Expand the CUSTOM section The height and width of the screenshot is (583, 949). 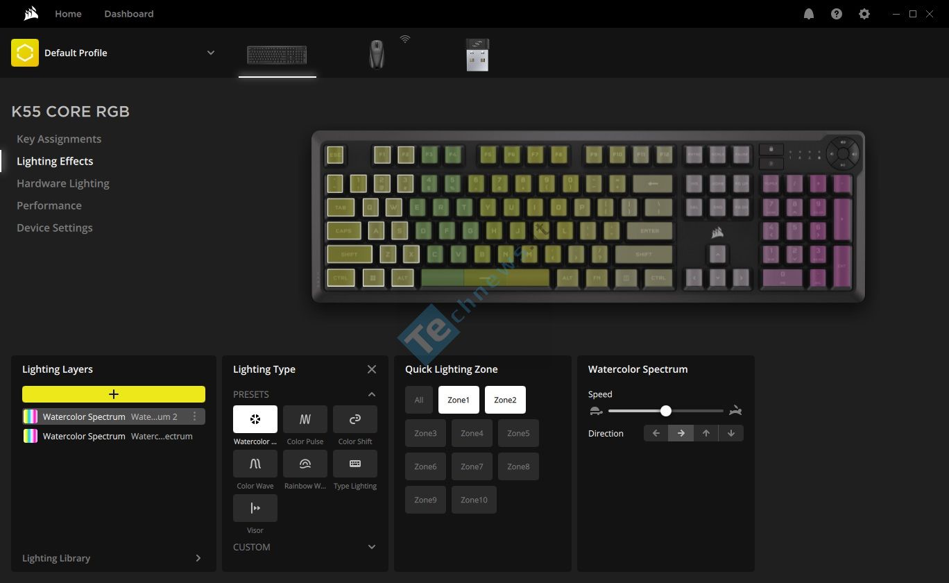(372, 547)
